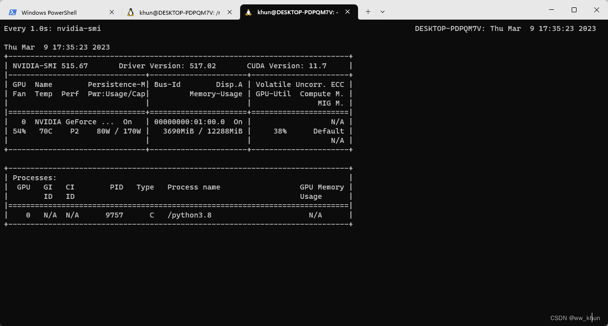Click the compute mode value 'Default'
The height and width of the screenshot is (326, 608).
[329, 131]
